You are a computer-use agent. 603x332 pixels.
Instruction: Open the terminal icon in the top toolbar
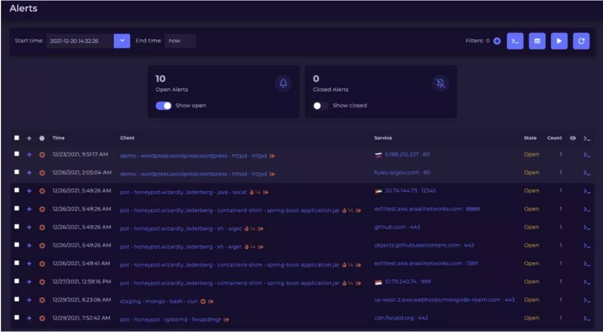(x=515, y=41)
